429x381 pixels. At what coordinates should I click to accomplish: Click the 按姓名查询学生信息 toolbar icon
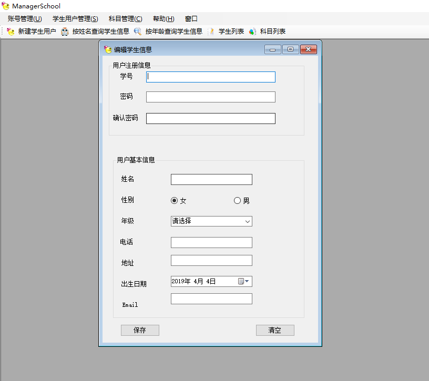click(x=65, y=32)
